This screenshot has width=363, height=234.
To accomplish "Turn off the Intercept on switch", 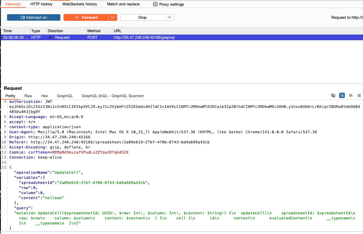I will tap(34, 18).
